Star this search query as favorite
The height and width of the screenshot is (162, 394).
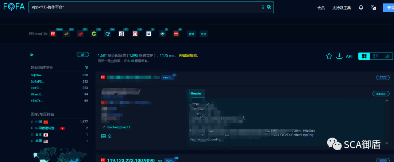point(329,56)
